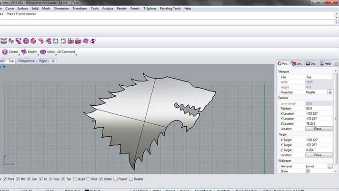Open the Projection dropdown

point(330,92)
